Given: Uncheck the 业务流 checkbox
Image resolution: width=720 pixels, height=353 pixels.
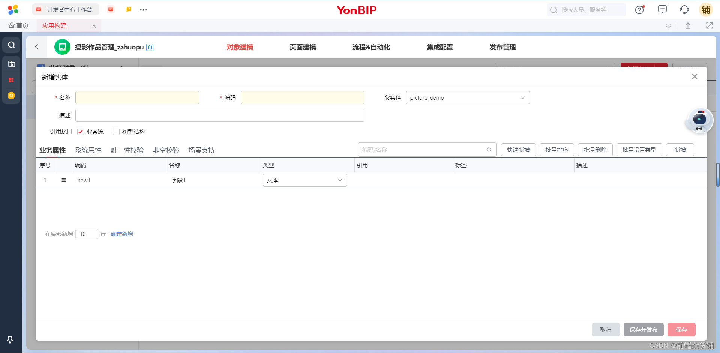Looking at the screenshot, I should pos(81,132).
